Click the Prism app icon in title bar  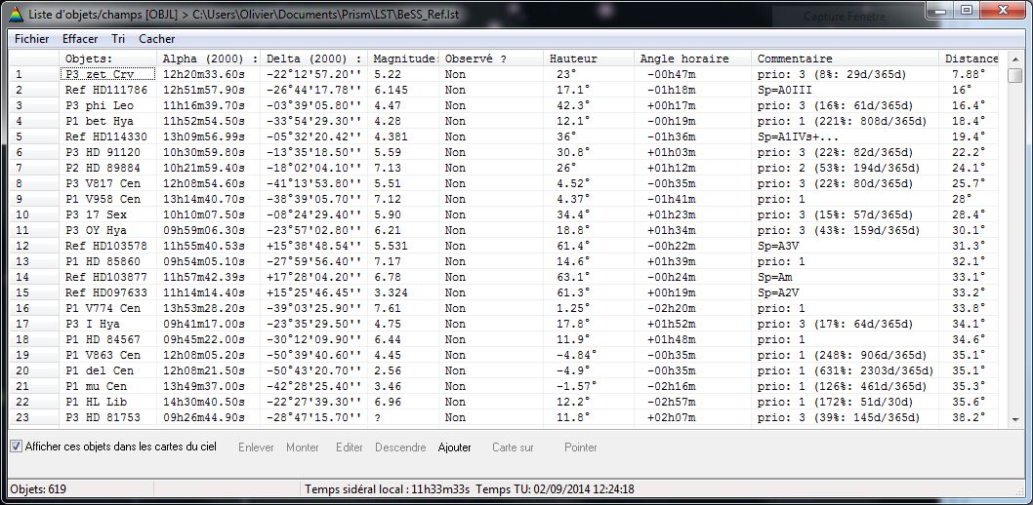(14, 16)
